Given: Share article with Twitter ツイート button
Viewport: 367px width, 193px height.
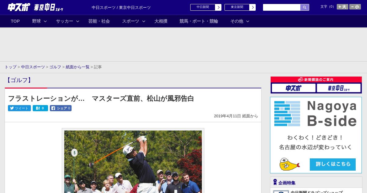Looking at the screenshot, I should [x=19, y=108].
